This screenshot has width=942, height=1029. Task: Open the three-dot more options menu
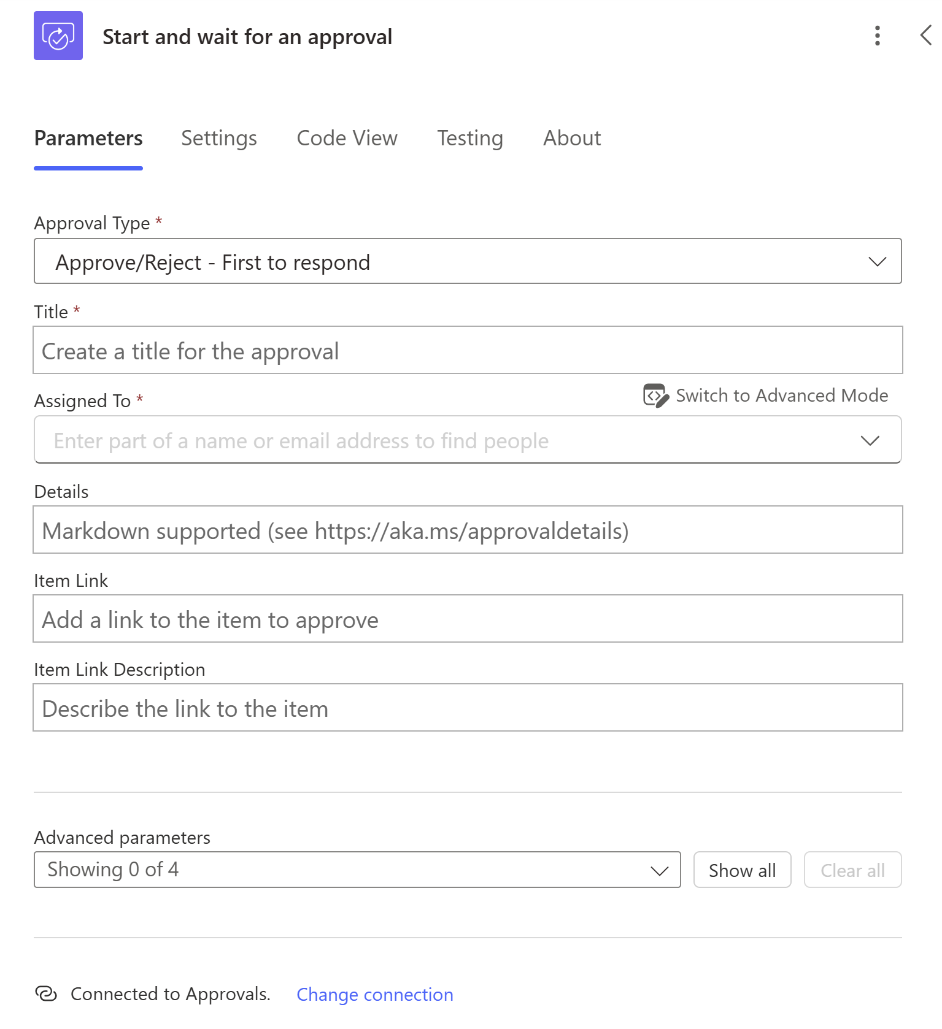click(x=878, y=36)
